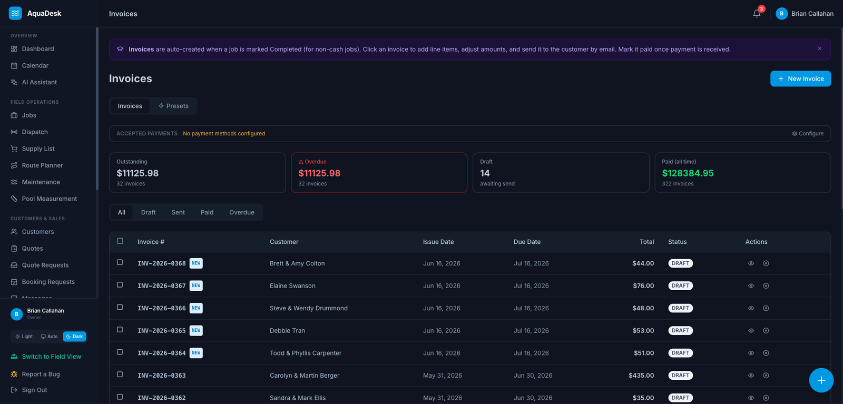
Task: Switch theme to Auto
Action: (49, 337)
